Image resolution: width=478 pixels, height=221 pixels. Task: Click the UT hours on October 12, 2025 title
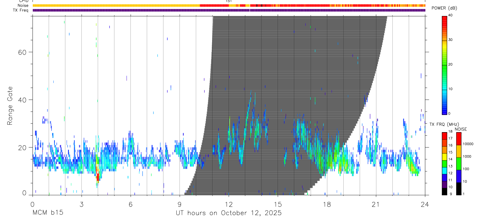[228, 213]
